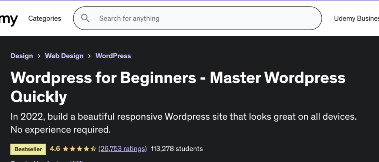Go to WordPress breadcrumb

pyautogui.click(x=113, y=56)
